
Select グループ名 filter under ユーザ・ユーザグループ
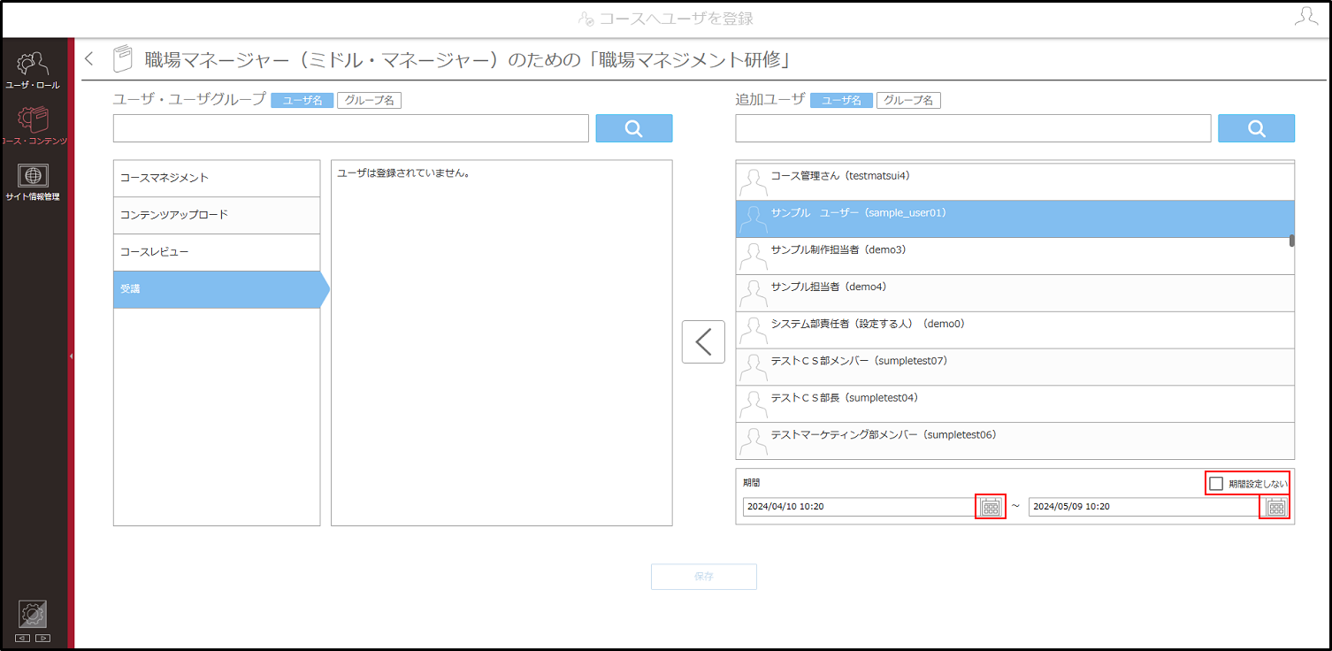pos(369,101)
